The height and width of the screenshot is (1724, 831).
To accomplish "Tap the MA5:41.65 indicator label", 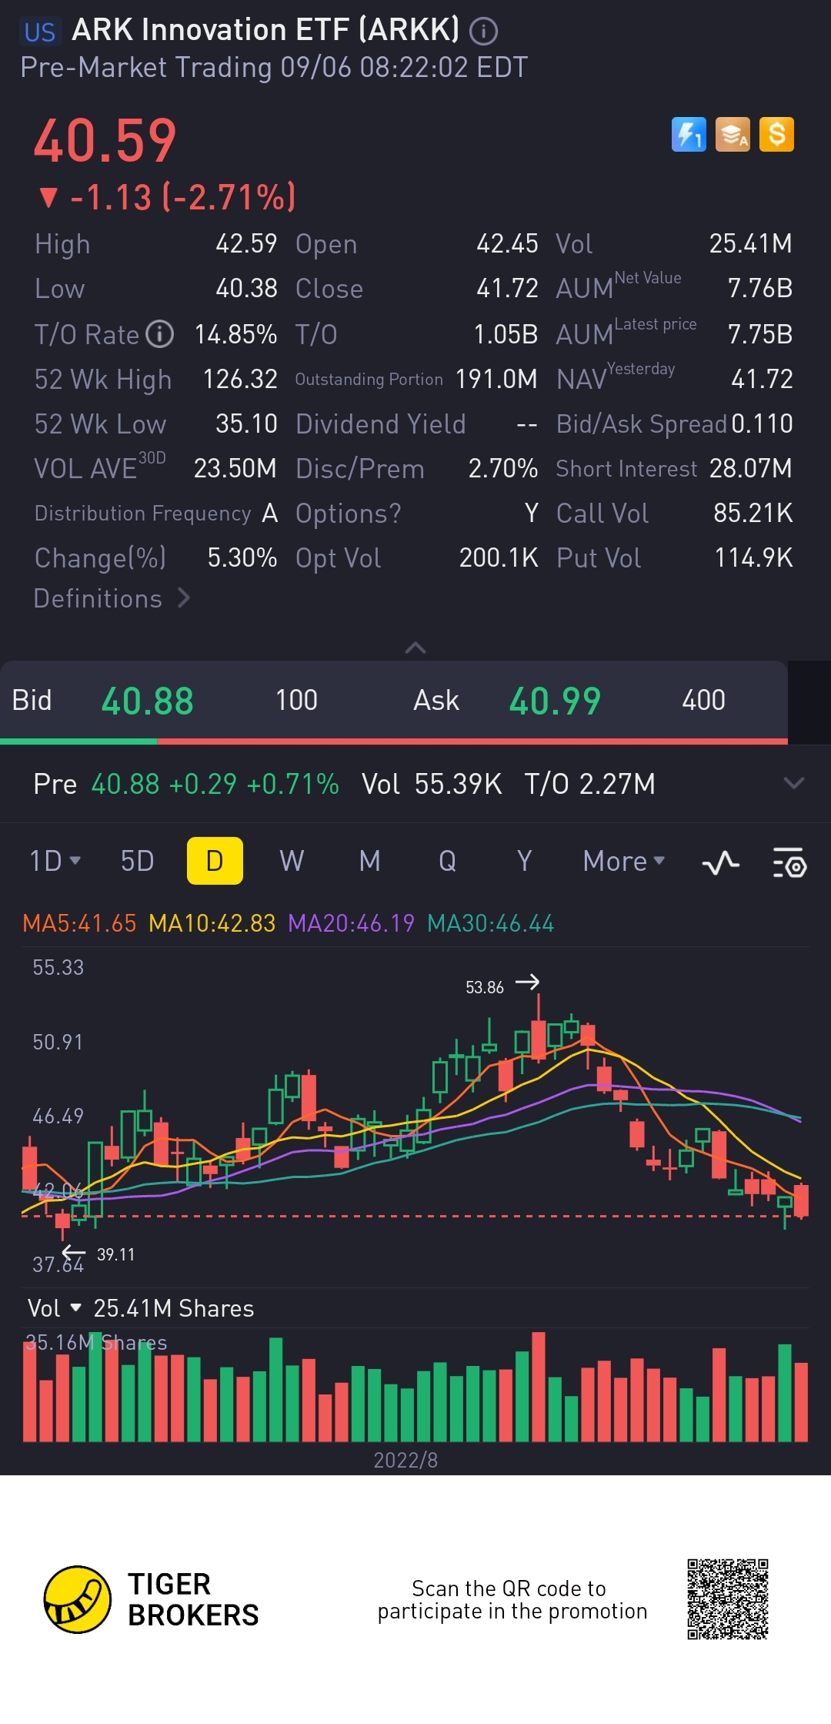I will tap(79, 923).
